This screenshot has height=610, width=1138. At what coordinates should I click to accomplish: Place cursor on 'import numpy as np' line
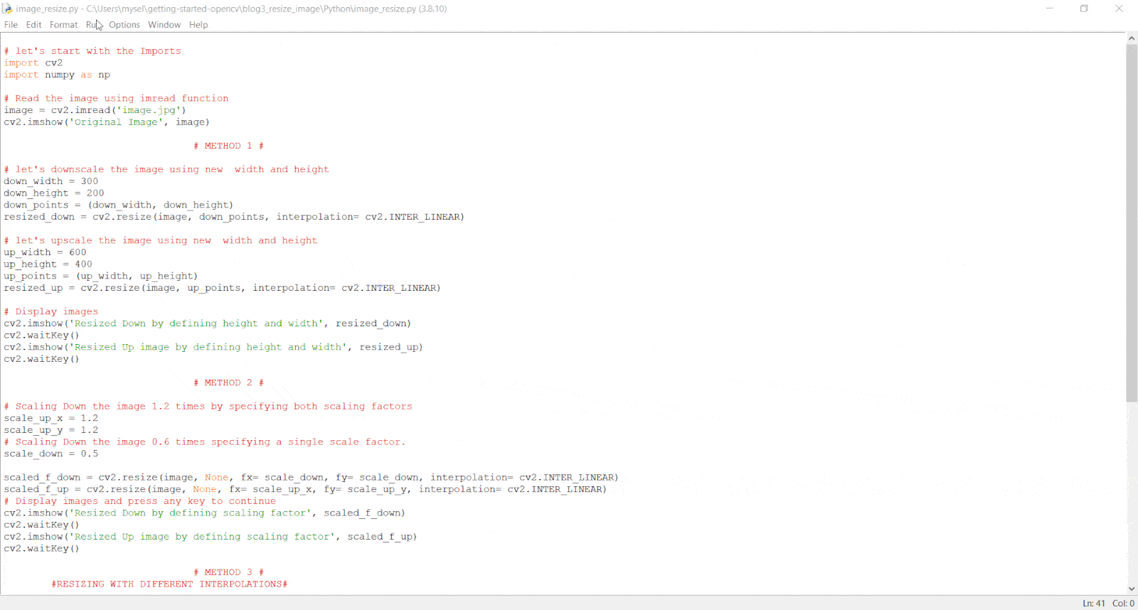57,75
